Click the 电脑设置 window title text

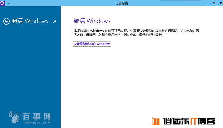pyautogui.click(x=121, y=3)
